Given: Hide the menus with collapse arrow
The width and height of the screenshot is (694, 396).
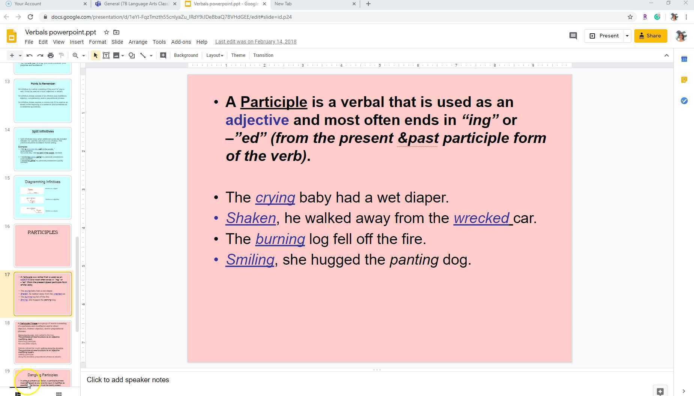Looking at the screenshot, I should point(666,55).
